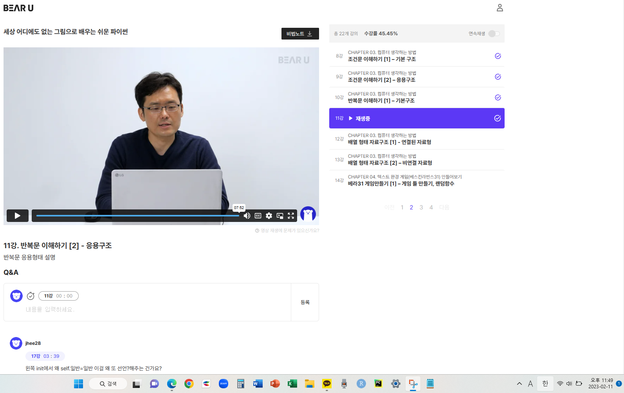
Task: Mute the video volume
Action: click(x=247, y=216)
